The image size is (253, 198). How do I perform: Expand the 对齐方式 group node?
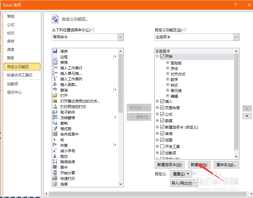coord(168,74)
